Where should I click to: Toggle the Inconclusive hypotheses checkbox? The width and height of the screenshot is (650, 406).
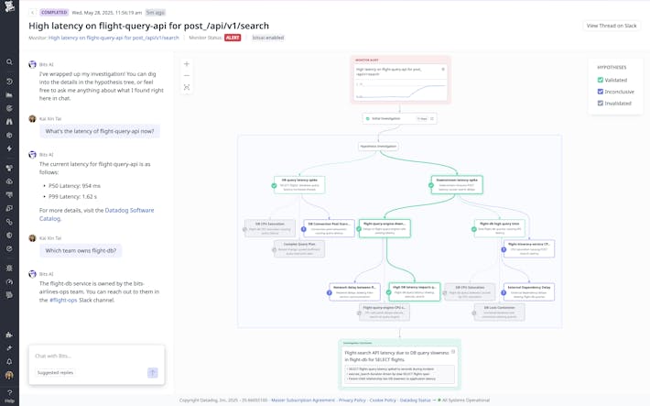pyautogui.click(x=601, y=92)
